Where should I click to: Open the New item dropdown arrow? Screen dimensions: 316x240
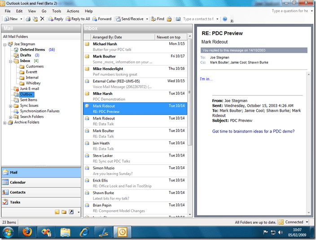point(21,19)
